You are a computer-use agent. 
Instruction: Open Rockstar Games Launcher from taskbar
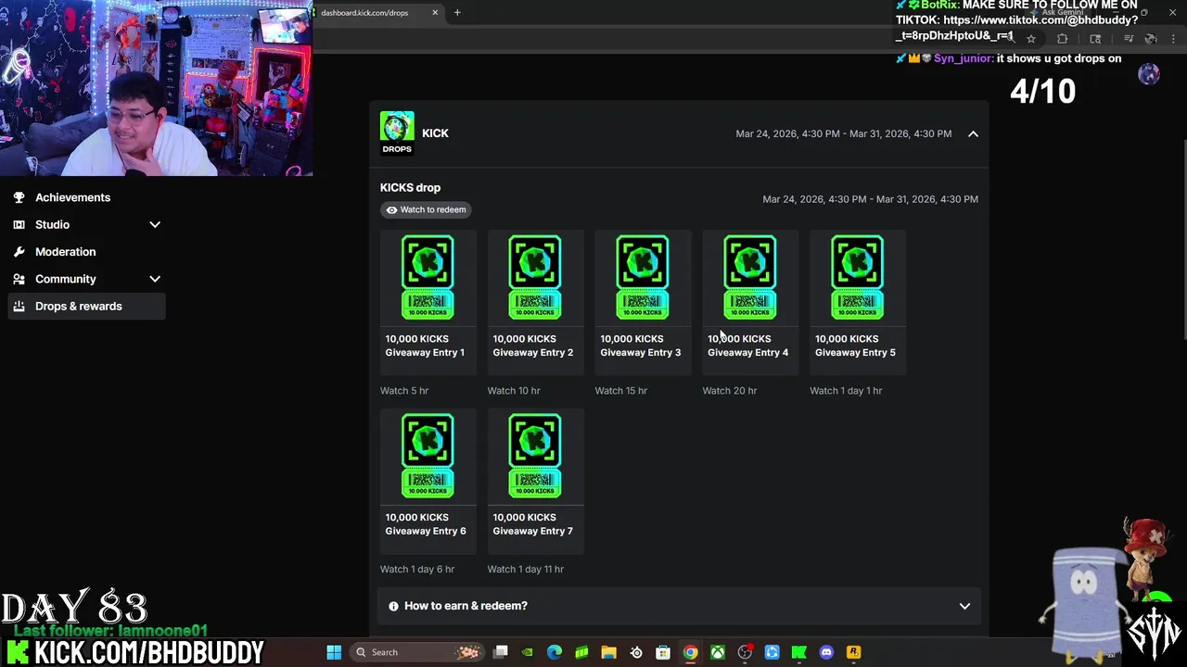[853, 652]
